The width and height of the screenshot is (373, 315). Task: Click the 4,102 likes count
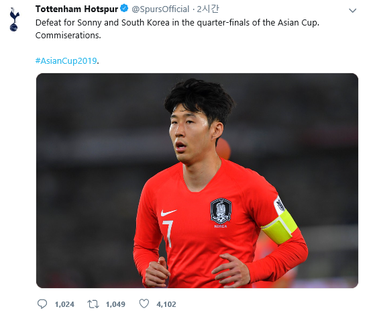click(166, 304)
